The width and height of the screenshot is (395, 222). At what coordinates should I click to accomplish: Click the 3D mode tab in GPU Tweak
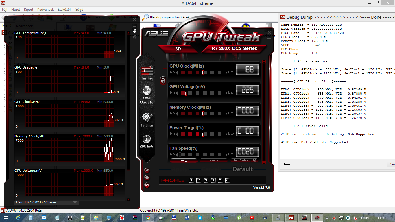tap(178, 49)
